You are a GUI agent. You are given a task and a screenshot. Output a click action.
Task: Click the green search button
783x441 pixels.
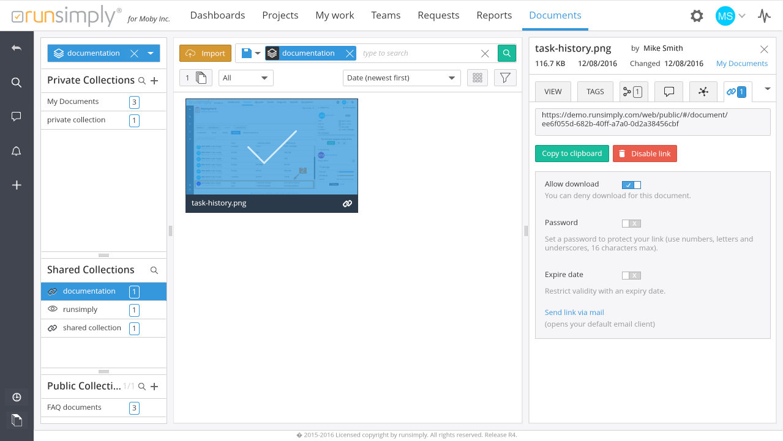[x=506, y=53]
